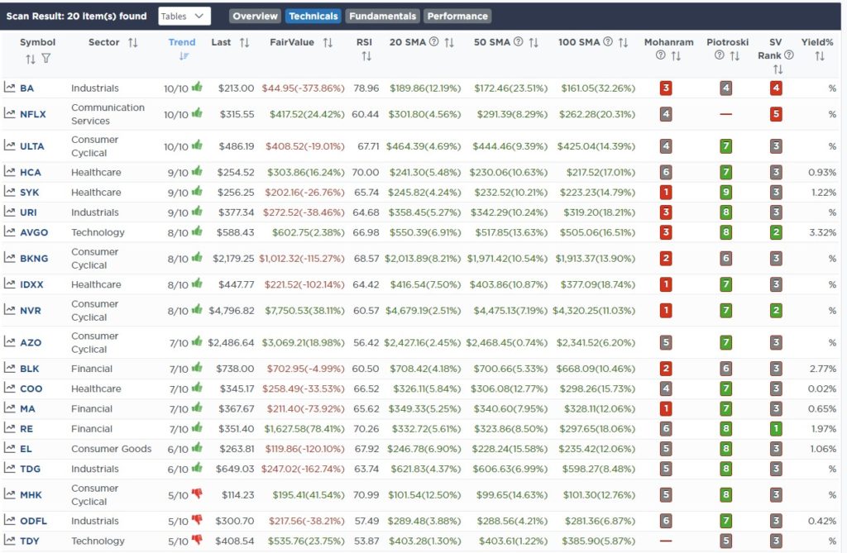This screenshot has width=847, height=553.
Task: Select the Technicals tab
Action: 313,17
